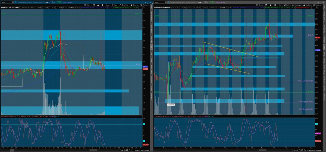Click red MovAvgExponential label in right chart
The image size is (326, 152).
point(303,7)
